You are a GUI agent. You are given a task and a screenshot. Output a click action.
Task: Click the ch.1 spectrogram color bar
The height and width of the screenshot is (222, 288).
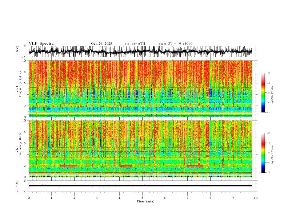[263, 92]
